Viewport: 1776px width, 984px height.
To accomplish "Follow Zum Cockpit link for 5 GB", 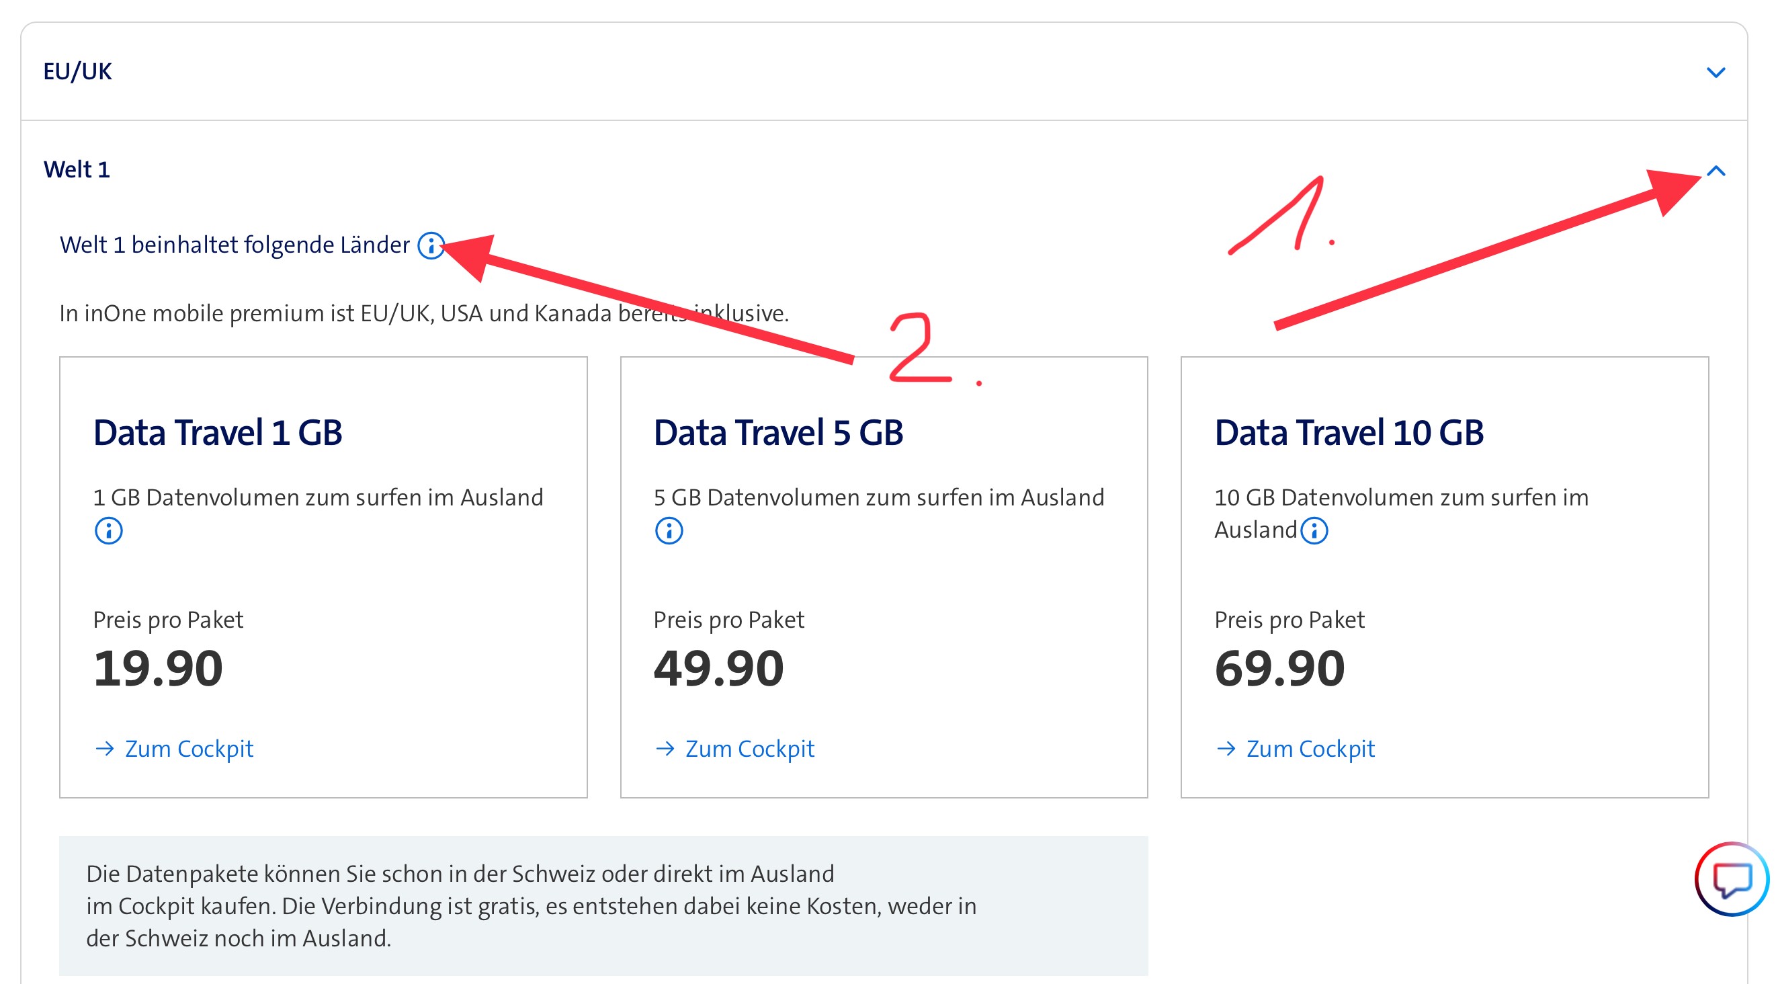I will click(x=749, y=749).
